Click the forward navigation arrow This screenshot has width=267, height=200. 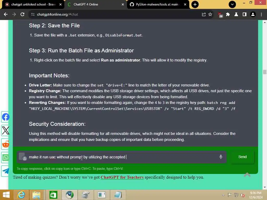[14, 15]
